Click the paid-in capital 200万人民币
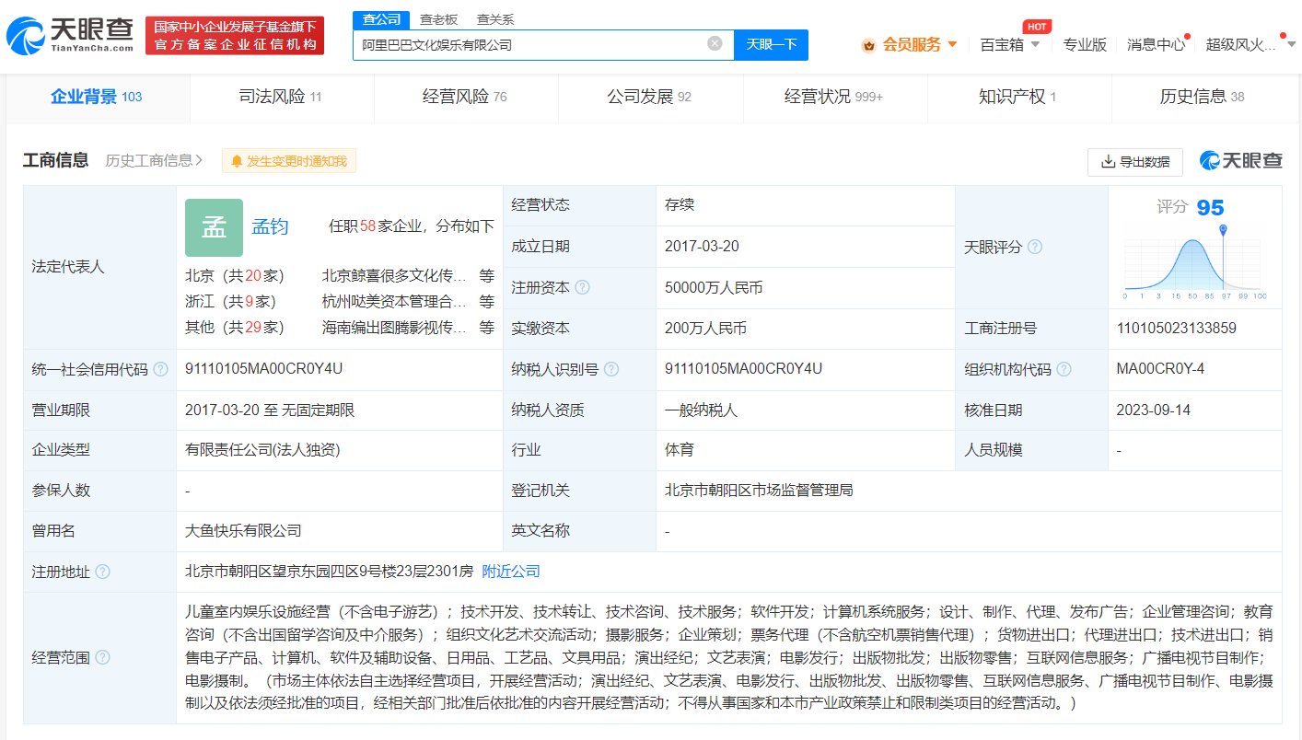This screenshot has height=740, width=1302. coord(705,328)
